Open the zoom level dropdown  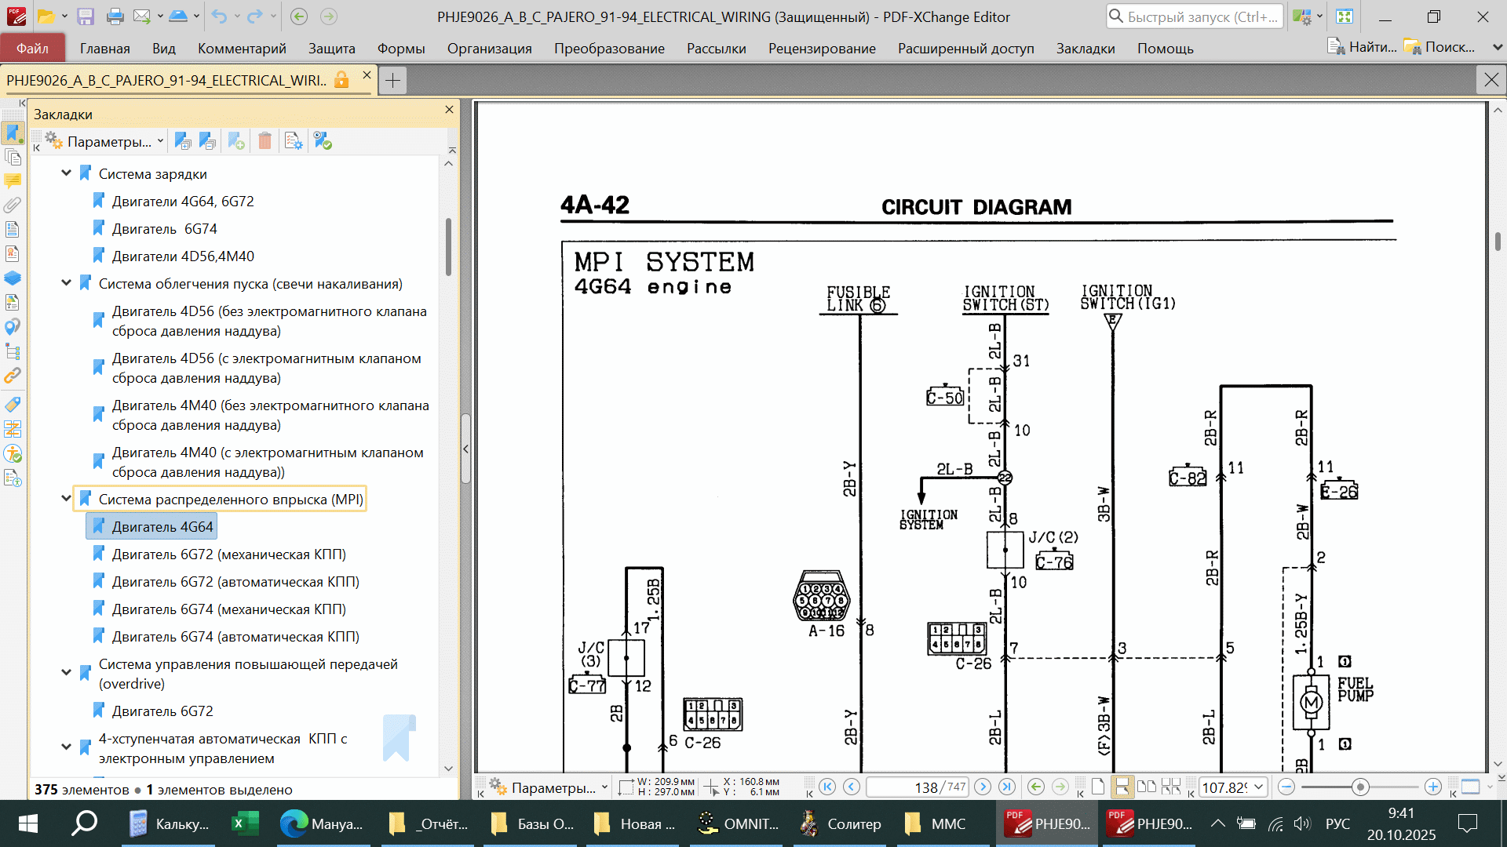[x=1259, y=787]
